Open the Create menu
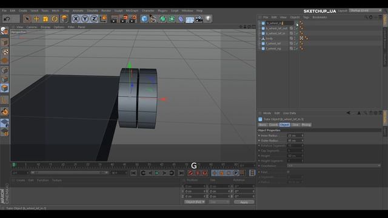 point(23,11)
